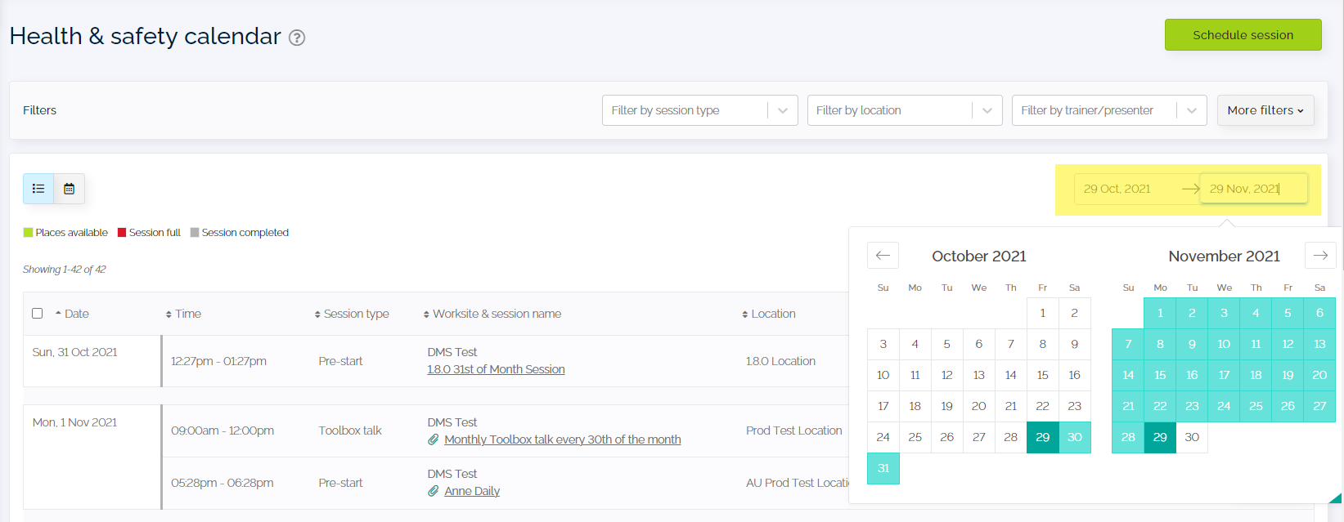The width and height of the screenshot is (1344, 522).
Task: Open the help icon beside the calendar title
Action: pos(297,38)
